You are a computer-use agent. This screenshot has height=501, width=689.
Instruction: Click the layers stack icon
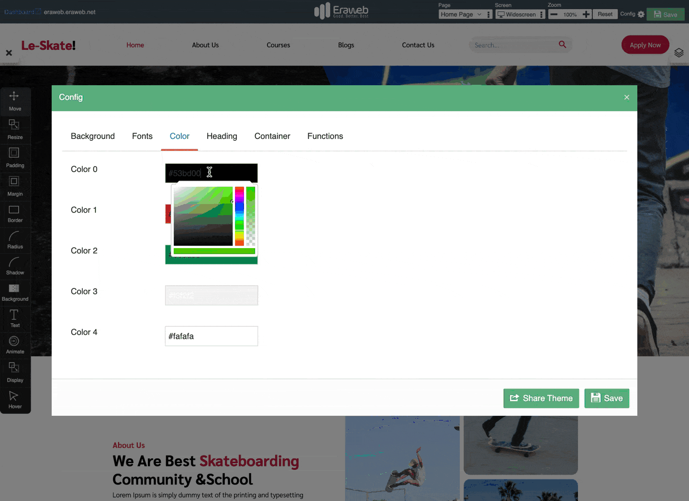[x=678, y=53]
